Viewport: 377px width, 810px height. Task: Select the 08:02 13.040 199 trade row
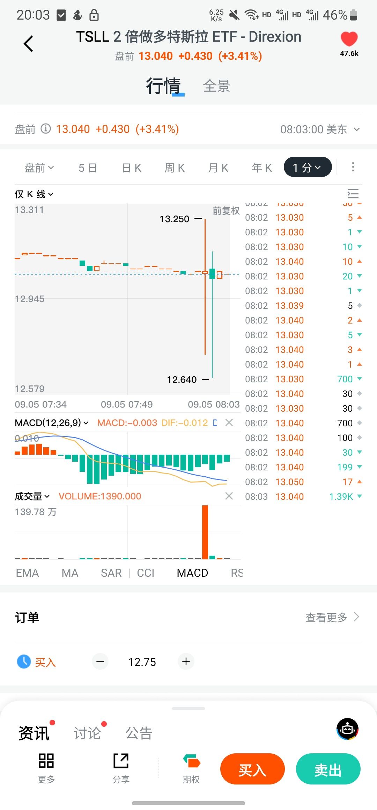pyautogui.click(x=304, y=467)
